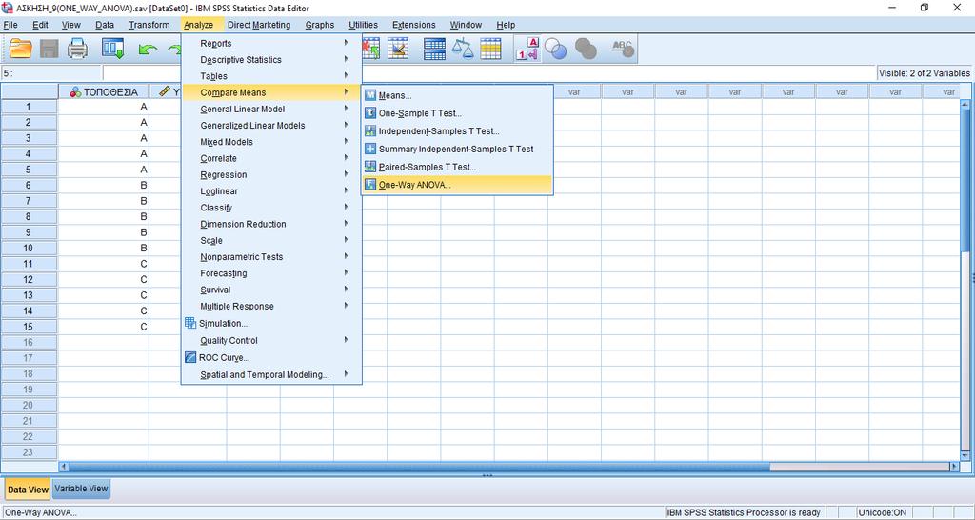The image size is (975, 520).
Task: Expand the Reports submenu
Action: point(271,44)
